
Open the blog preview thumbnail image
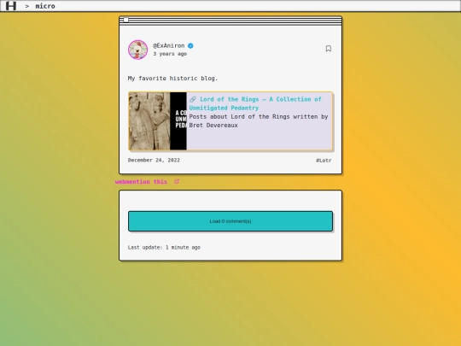(158, 121)
